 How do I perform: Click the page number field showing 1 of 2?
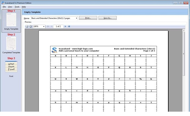coord(58,26)
